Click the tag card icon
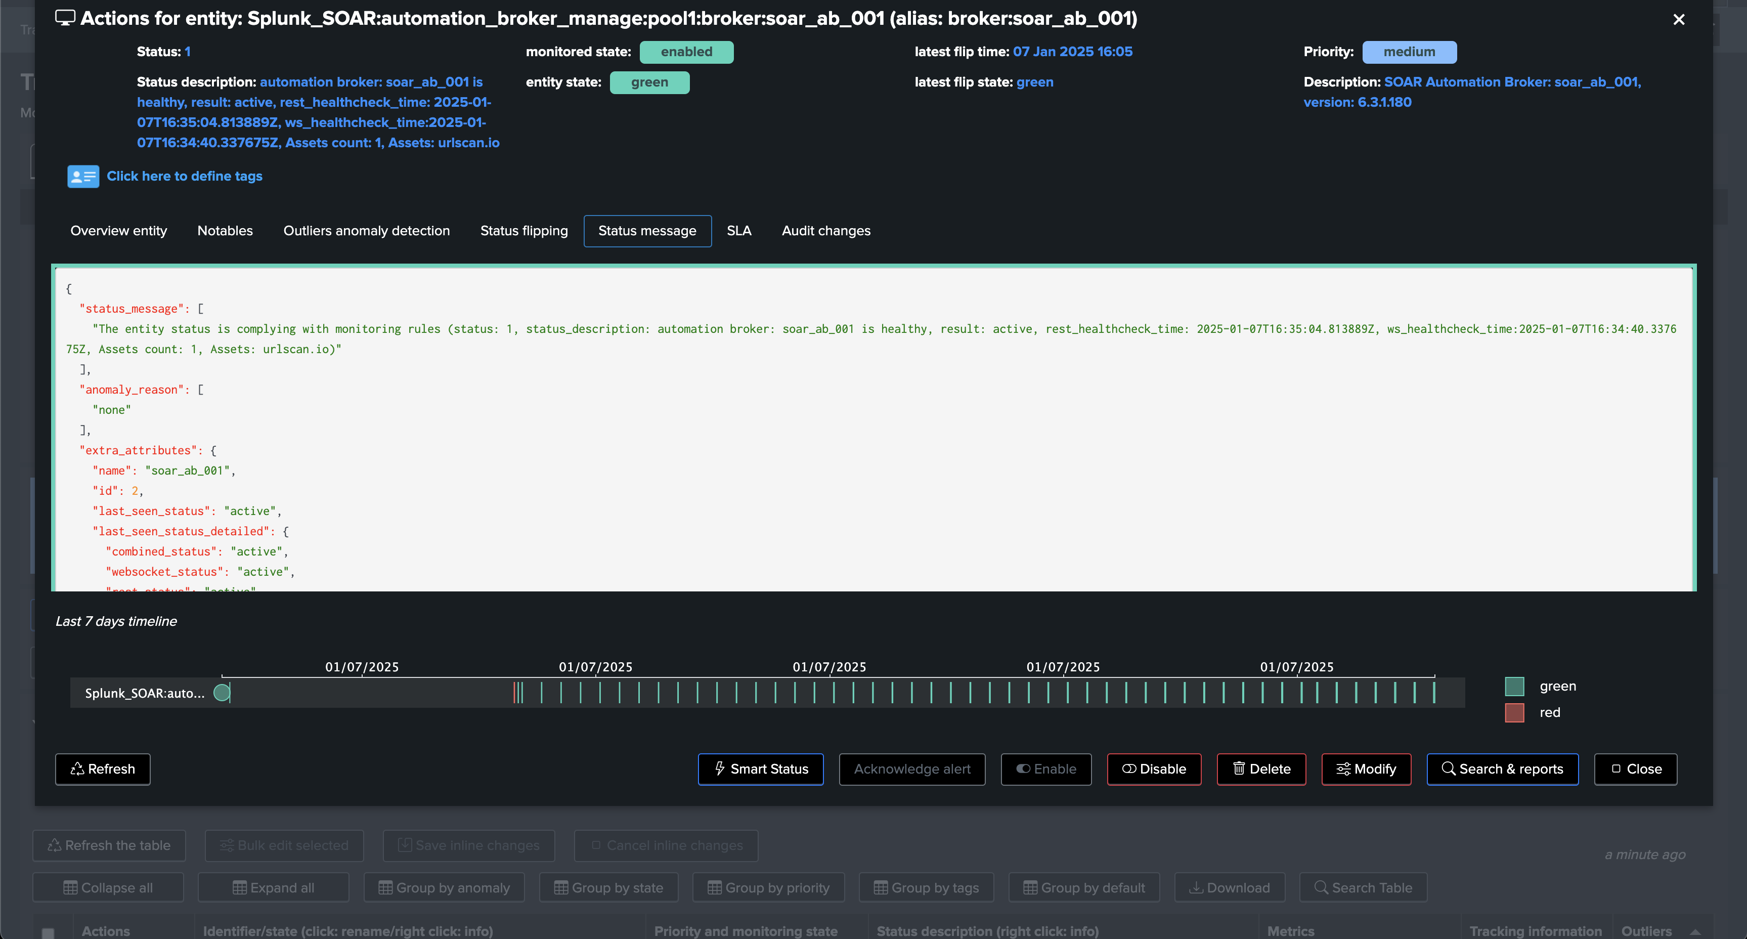The height and width of the screenshot is (939, 1747). pyautogui.click(x=83, y=177)
